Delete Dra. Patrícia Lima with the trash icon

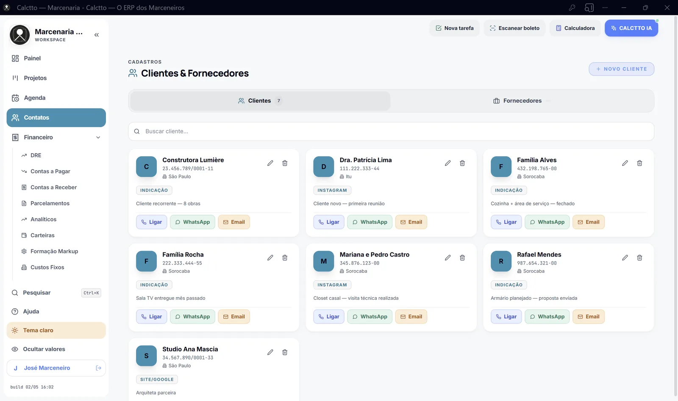click(x=462, y=163)
